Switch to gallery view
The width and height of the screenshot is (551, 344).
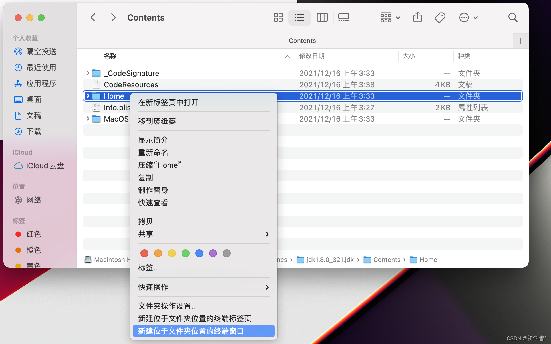tap(343, 18)
